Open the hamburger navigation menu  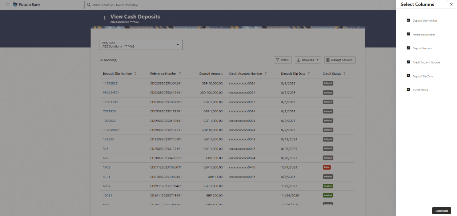8,5
